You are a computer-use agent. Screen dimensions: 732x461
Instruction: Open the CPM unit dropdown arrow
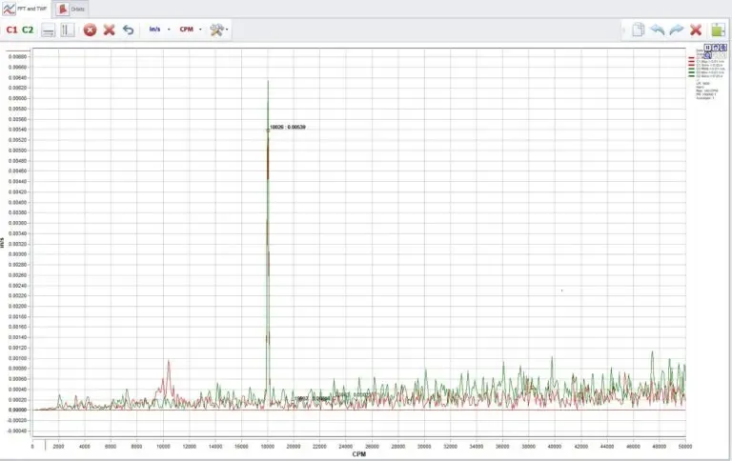[200, 30]
